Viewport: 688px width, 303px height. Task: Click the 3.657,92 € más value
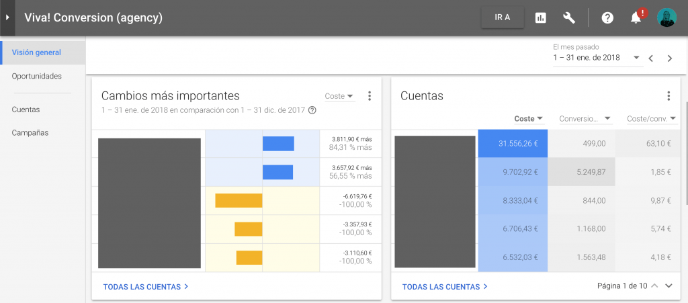[x=352, y=167]
